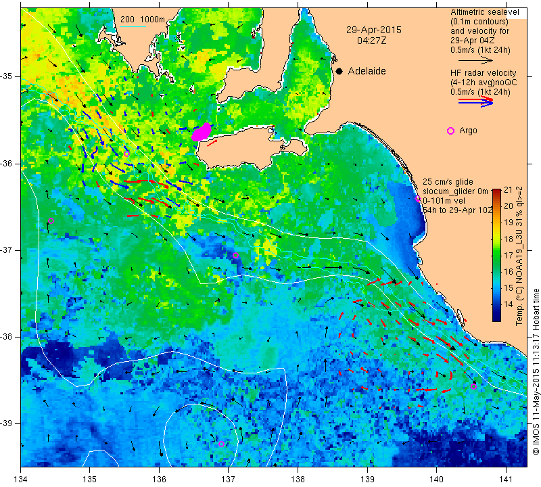
Task: Click Argo float circle near 135.5°E, 35.9°S
Action: (126, 154)
